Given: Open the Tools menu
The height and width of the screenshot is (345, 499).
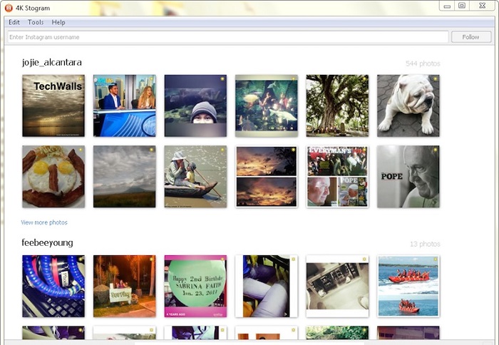Looking at the screenshot, I should pos(36,22).
